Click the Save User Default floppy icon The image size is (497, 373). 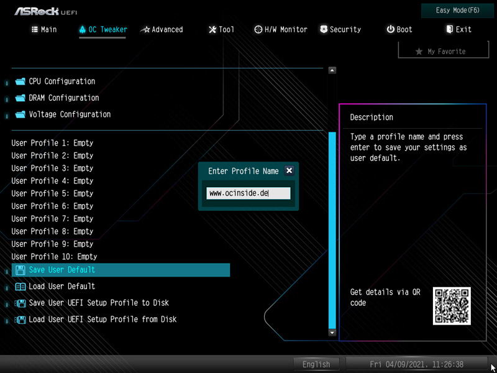[21, 270]
